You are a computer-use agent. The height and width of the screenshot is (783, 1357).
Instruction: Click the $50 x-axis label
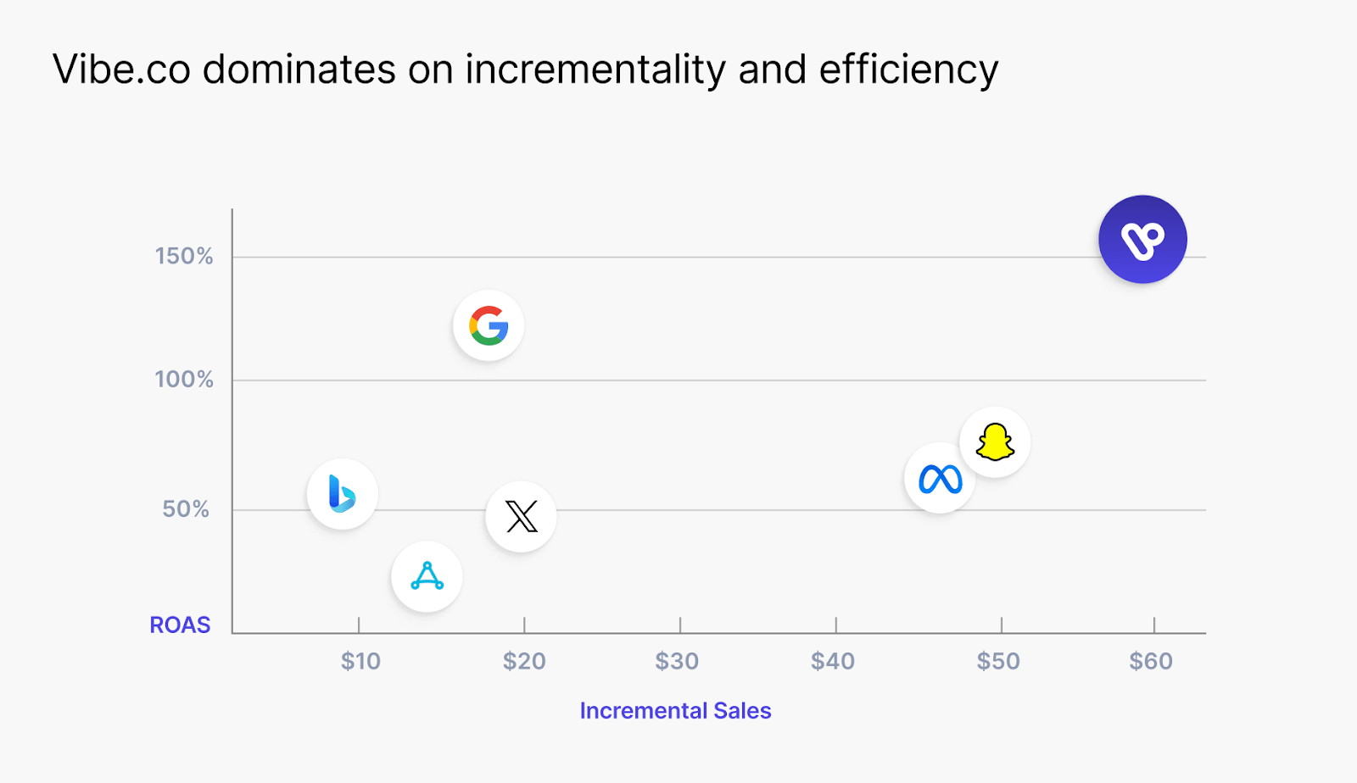point(998,662)
